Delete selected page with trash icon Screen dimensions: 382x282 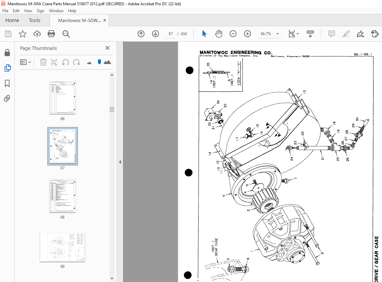43,62
